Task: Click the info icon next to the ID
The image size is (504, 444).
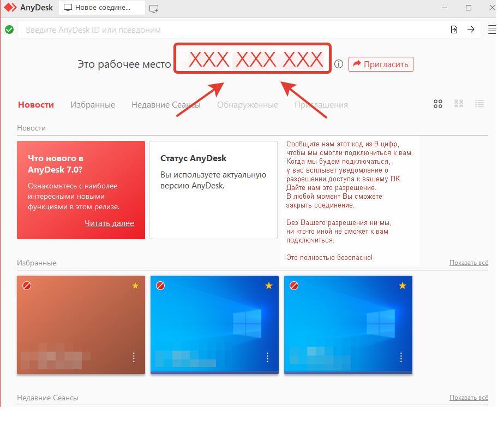Action: (x=339, y=64)
